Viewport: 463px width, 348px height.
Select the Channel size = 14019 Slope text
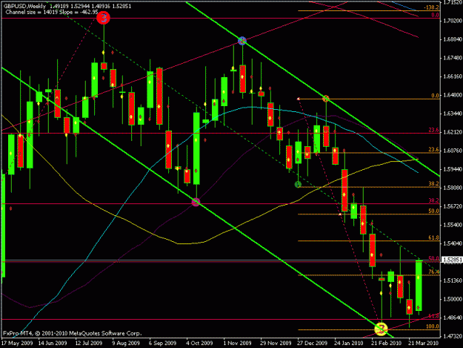[x=52, y=12]
